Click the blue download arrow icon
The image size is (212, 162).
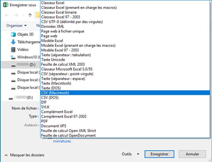coord(13,42)
